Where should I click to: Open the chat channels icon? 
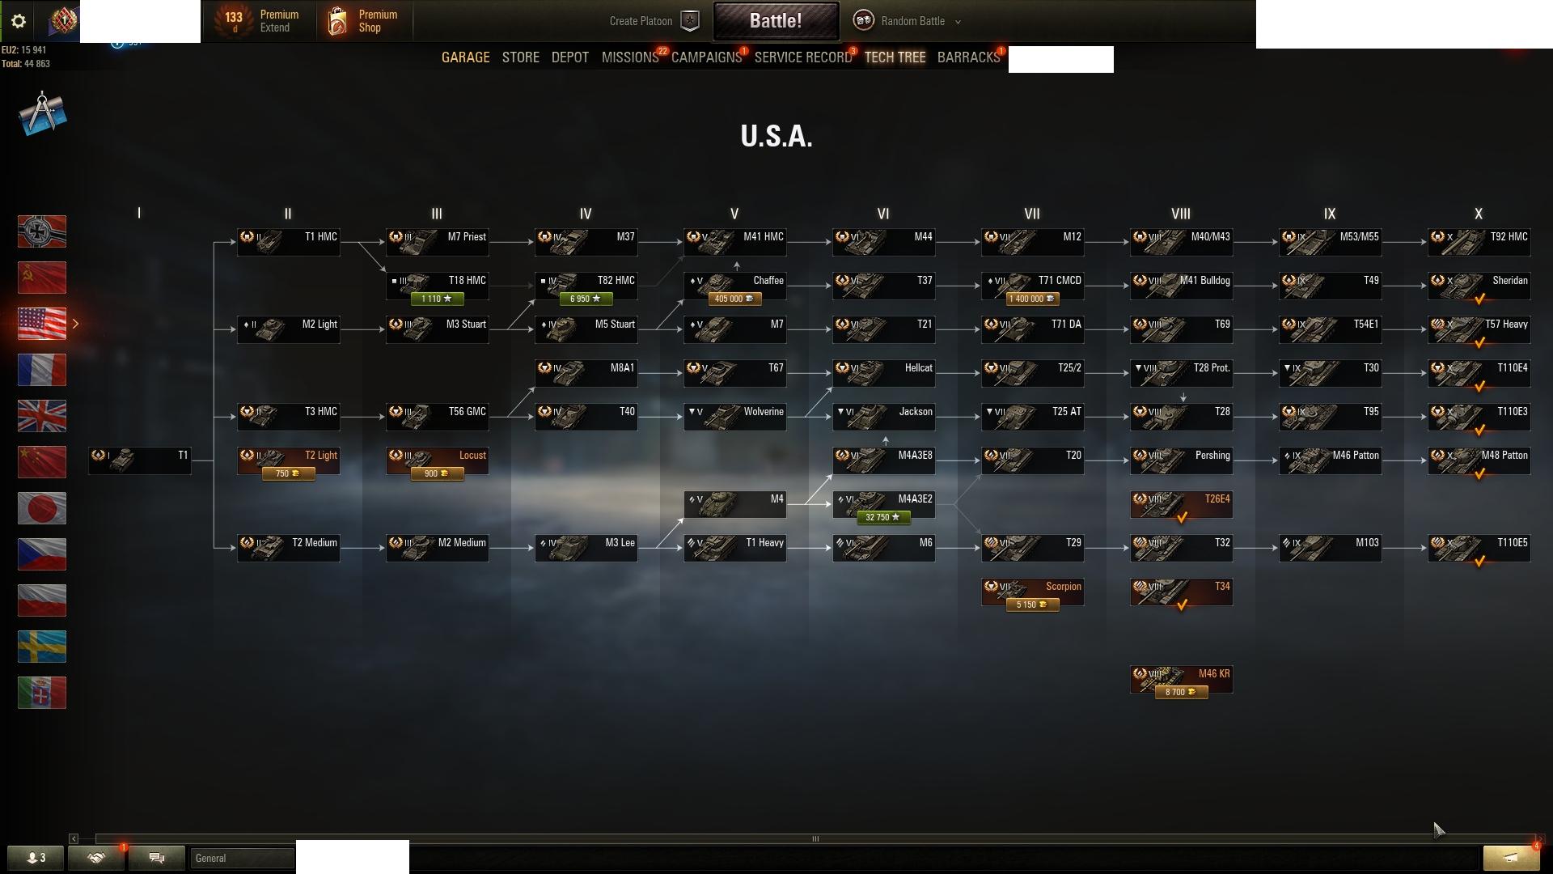pyautogui.click(x=157, y=858)
